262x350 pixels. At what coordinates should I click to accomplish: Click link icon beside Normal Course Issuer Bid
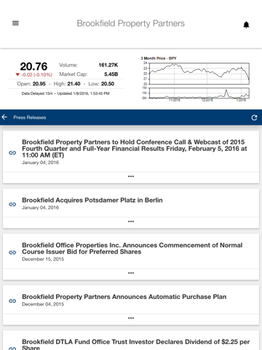(x=12, y=252)
